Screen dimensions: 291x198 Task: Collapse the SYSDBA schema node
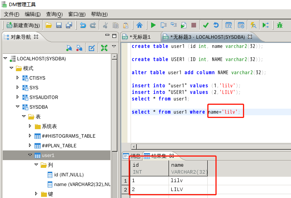18,107
